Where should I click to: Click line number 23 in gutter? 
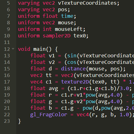tap(7, 121)
